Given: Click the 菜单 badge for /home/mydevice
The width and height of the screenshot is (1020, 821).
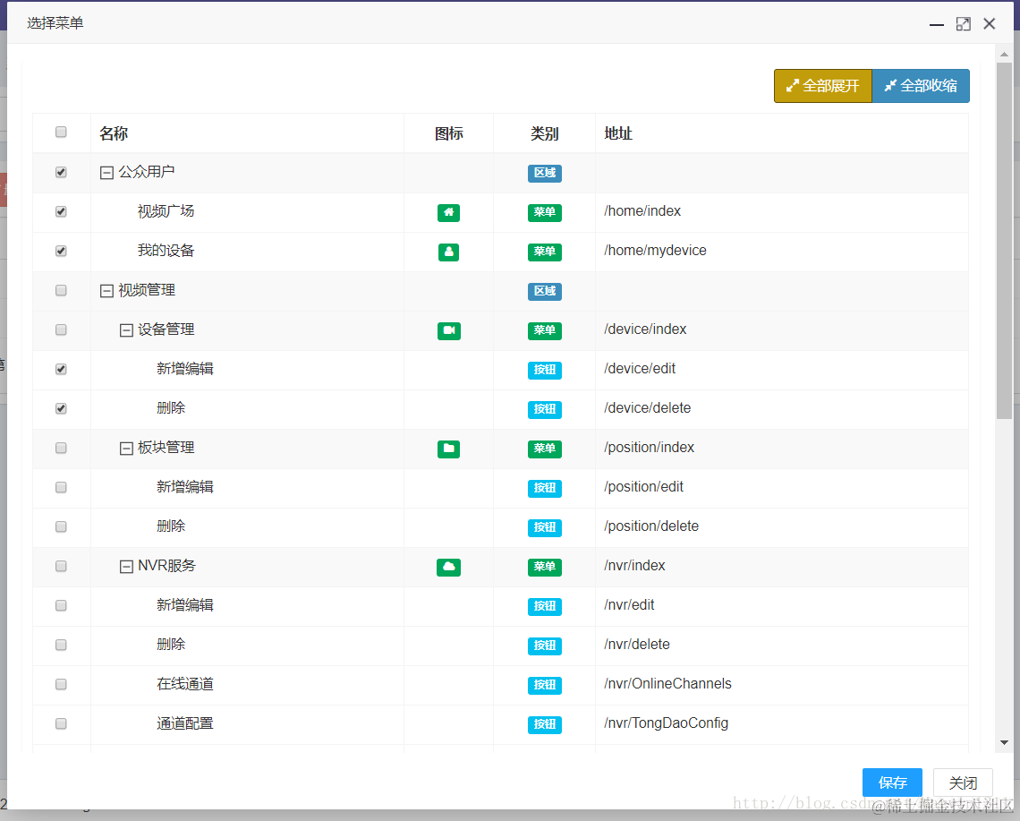Looking at the screenshot, I should pos(545,252).
